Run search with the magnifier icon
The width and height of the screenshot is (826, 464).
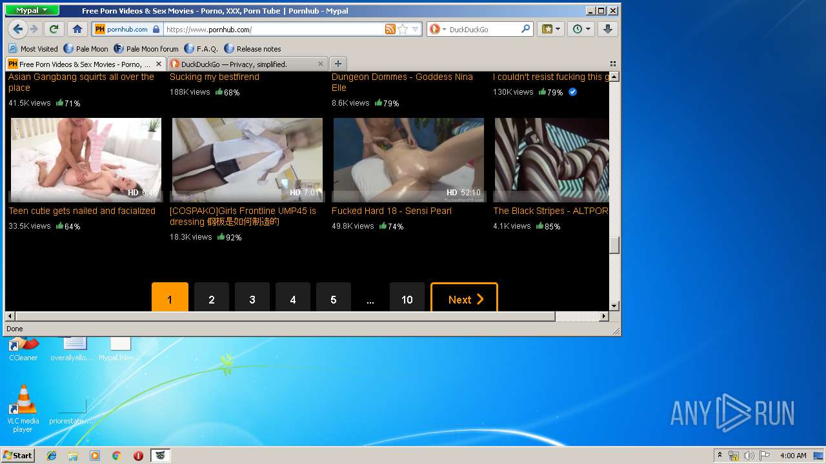tap(525, 29)
